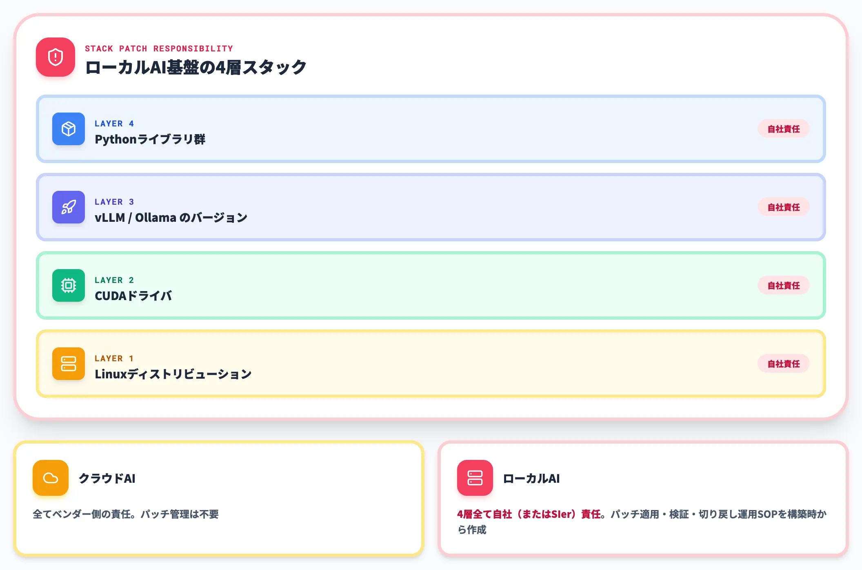Click the Pythonライブラリ群 title
This screenshot has height=570, width=862.
tap(150, 139)
